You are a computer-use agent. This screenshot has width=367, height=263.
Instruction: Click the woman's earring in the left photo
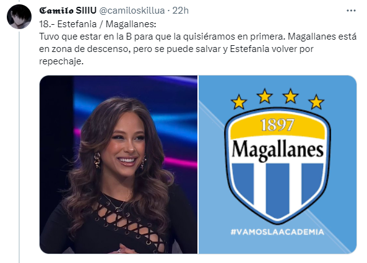[x=97, y=160]
